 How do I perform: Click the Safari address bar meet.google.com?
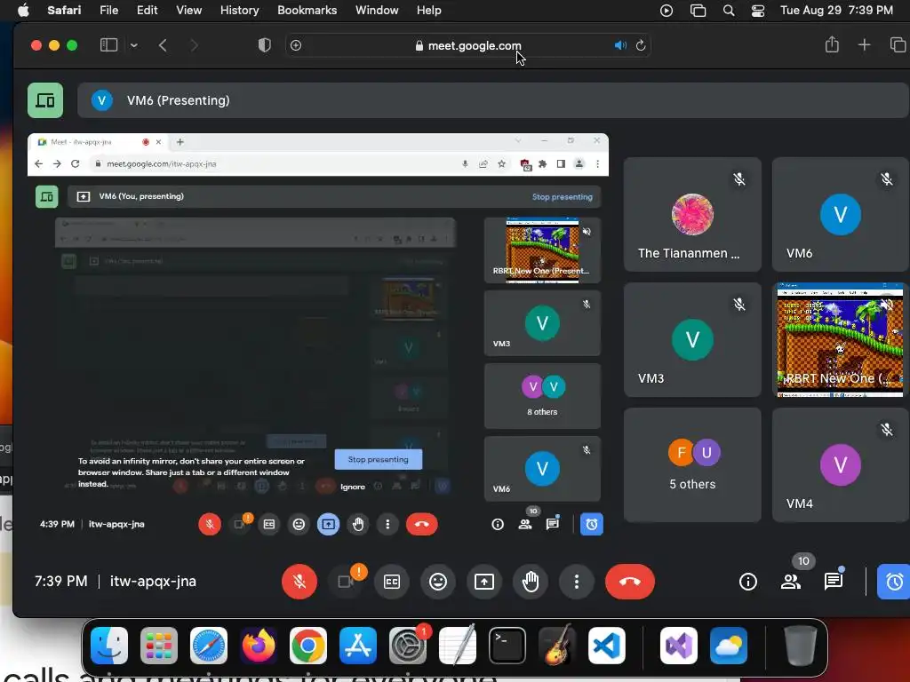click(x=467, y=45)
